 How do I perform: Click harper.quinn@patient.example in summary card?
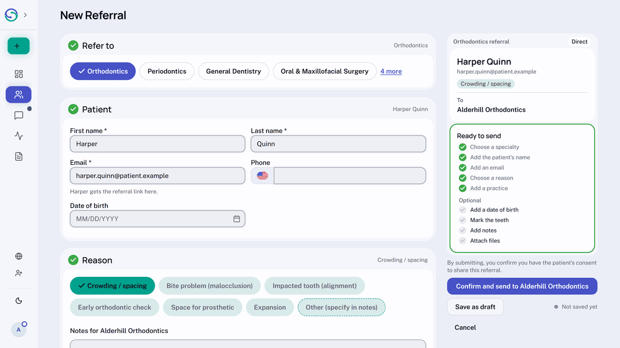coord(497,72)
